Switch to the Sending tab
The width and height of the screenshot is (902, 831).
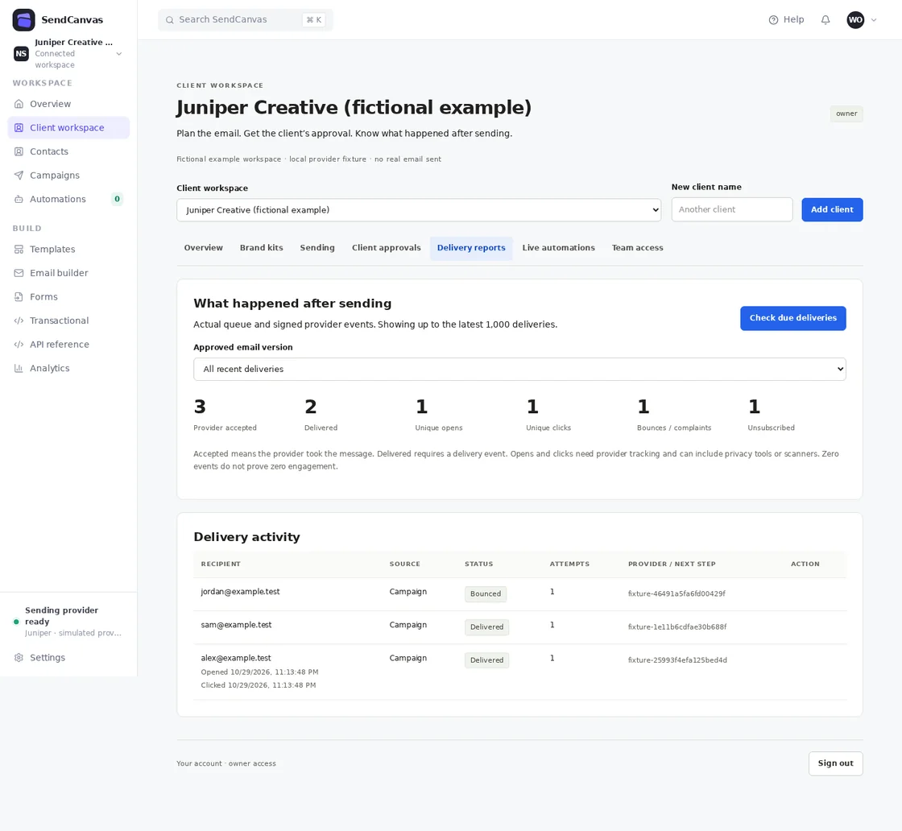pyautogui.click(x=317, y=248)
